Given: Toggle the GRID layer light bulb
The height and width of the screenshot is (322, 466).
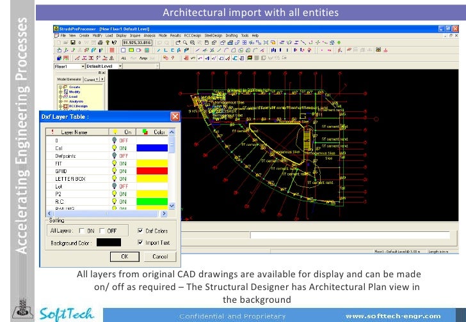Looking at the screenshot, I should pos(114,171).
